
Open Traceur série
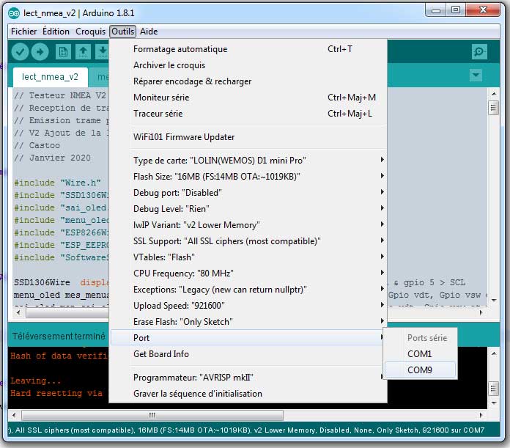coord(248,114)
